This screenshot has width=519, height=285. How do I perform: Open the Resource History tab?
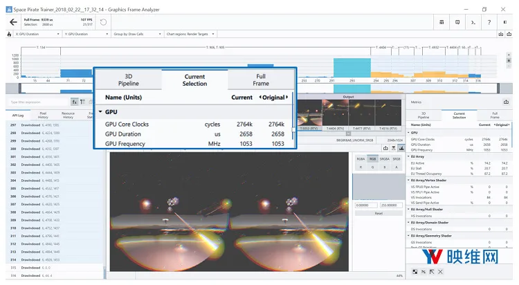(68, 116)
